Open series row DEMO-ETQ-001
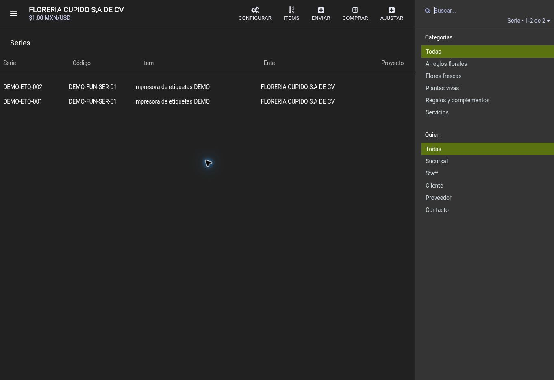Image resolution: width=554 pixels, height=380 pixels. 207,101
